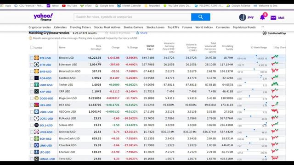Open Stocks: Most Actives tab
Image resolution: width=294 pixels, height=165 pixels.
107,27
